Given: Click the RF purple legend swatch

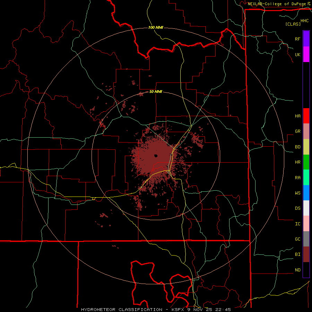Looking at the screenshot, I should coord(306,39).
